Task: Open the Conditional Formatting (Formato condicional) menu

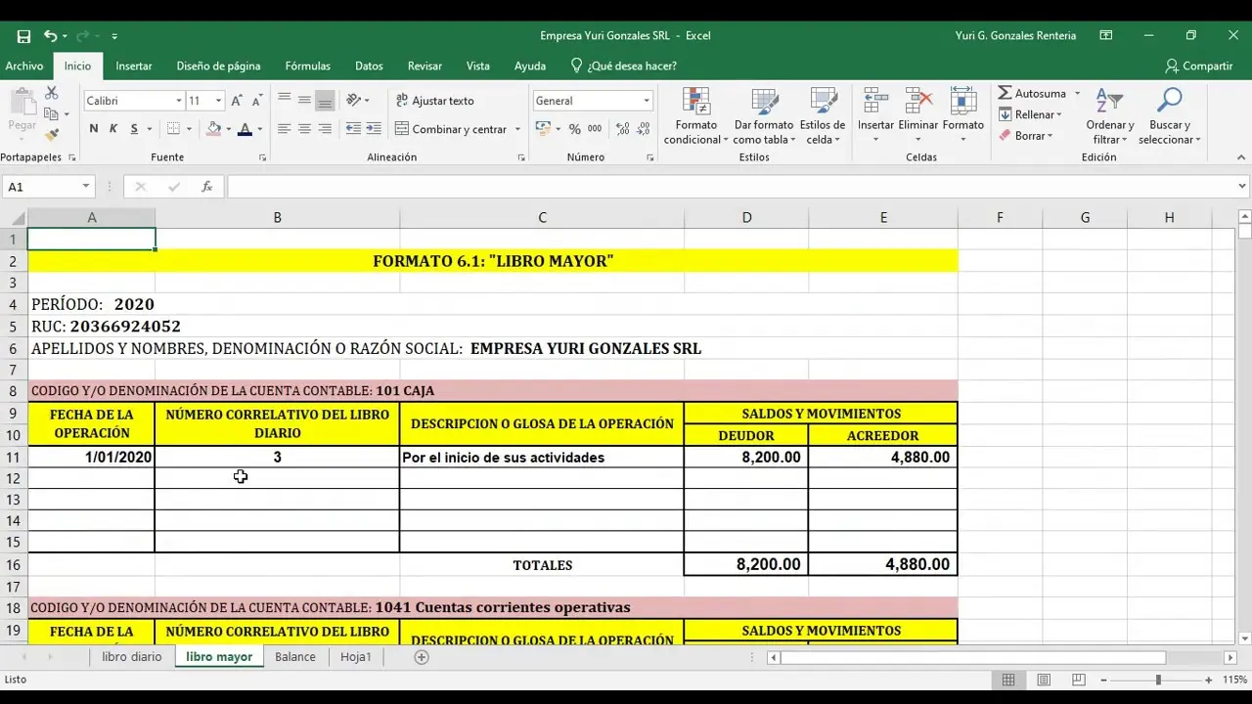Action: point(695,116)
